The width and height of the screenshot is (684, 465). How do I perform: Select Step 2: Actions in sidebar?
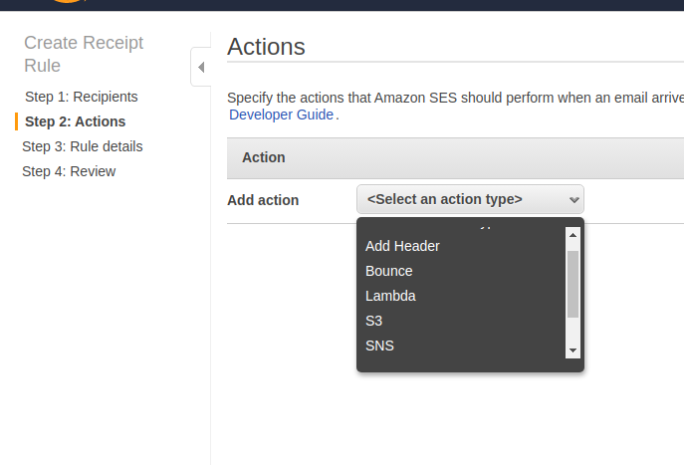[x=76, y=121]
